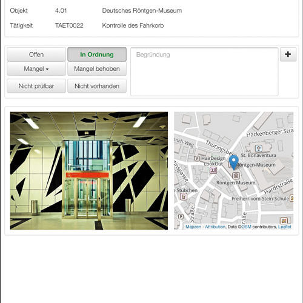
Task: Open the Mangel dropdown
Action: click(36, 68)
